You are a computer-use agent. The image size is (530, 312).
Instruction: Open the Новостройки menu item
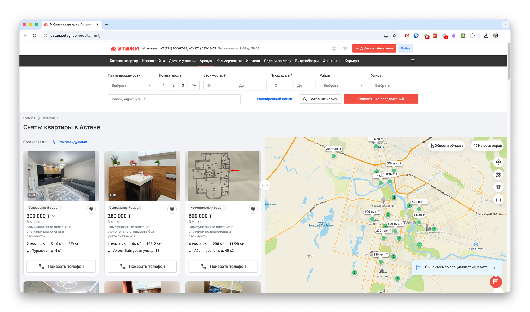pyautogui.click(x=153, y=61)
